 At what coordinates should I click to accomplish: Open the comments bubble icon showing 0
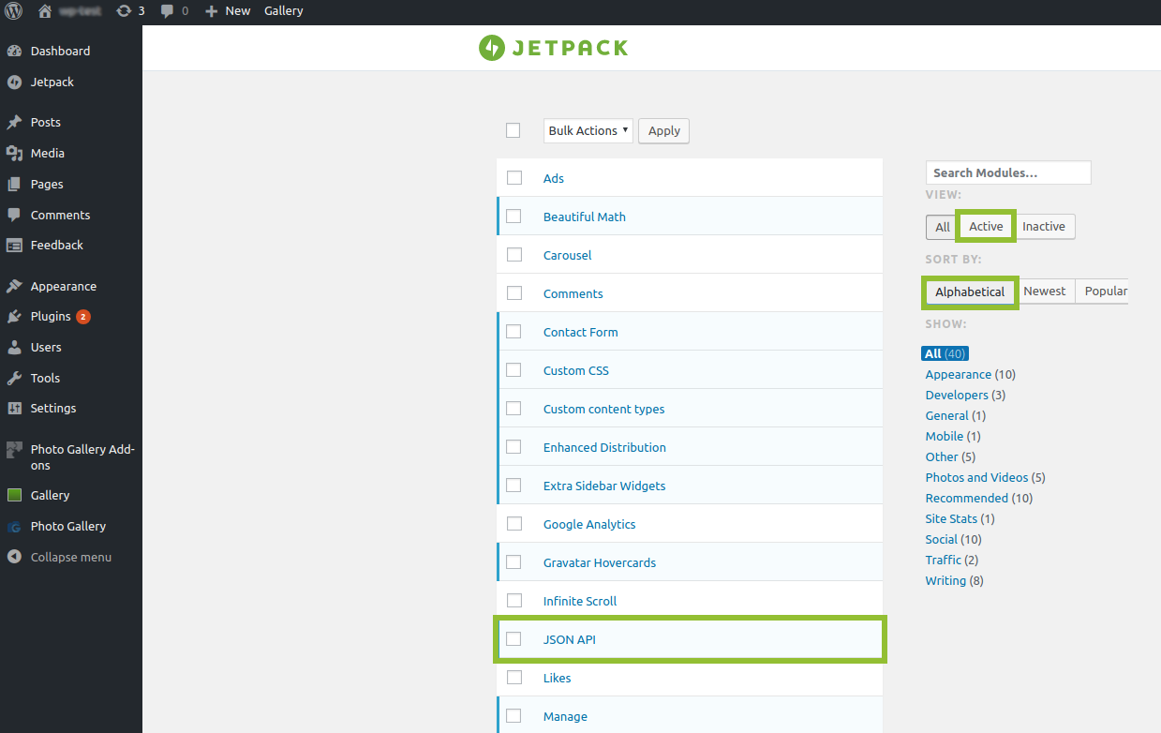pos(167,11)
